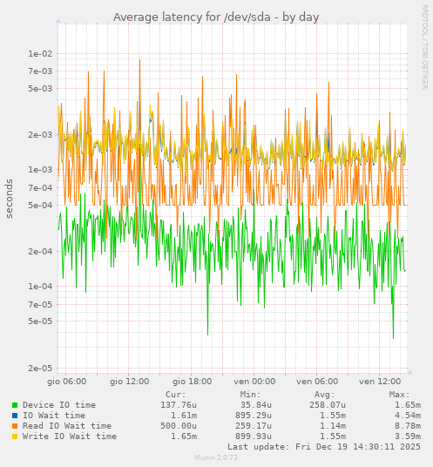Click the 'ven 12:00' x-axis label
Image resolution: width=433 pixels, height=467 pixels.
tap(380, 382)
